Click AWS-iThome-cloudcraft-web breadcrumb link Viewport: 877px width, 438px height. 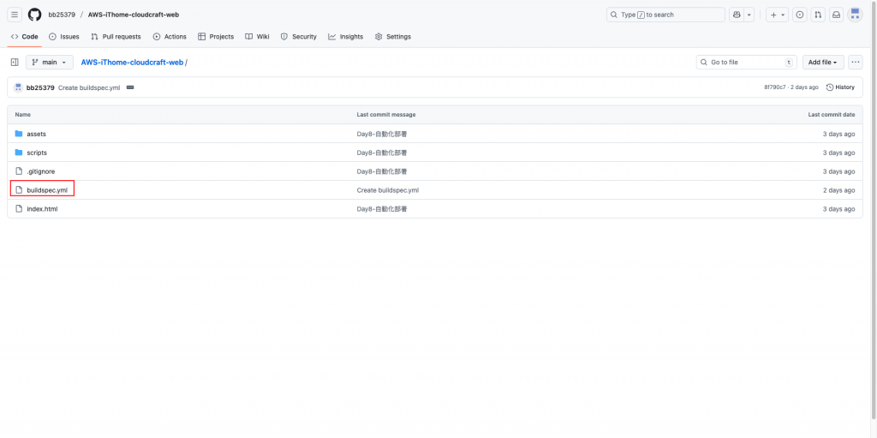pyautogui.click(x=132, y=63)
